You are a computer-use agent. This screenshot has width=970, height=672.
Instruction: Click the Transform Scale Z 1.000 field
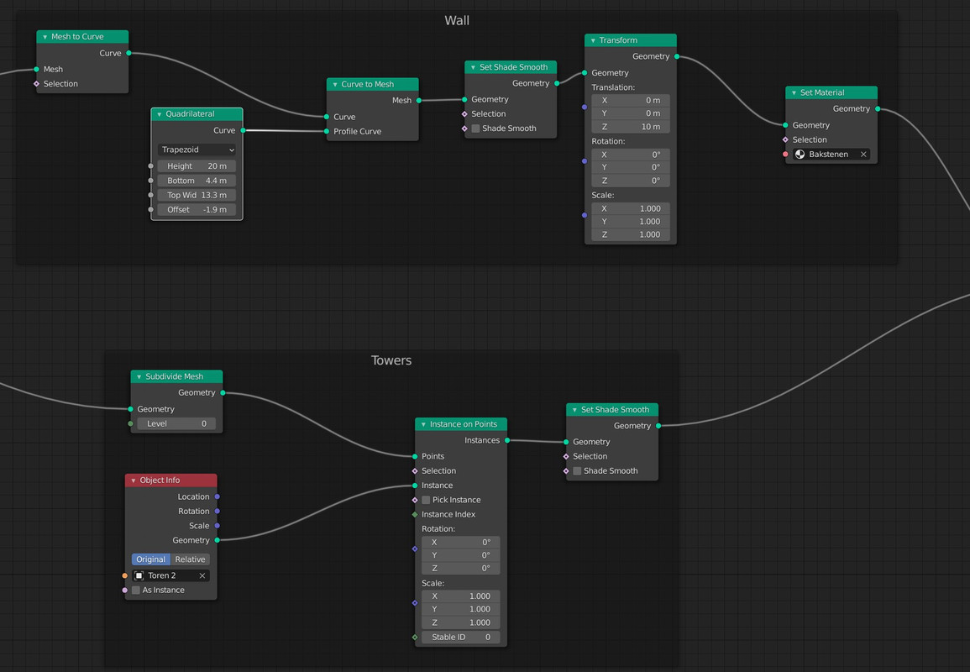click(x=631, y=234)
